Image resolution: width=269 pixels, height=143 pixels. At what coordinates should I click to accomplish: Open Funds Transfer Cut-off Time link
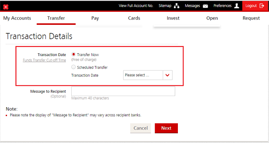[44, 60]
